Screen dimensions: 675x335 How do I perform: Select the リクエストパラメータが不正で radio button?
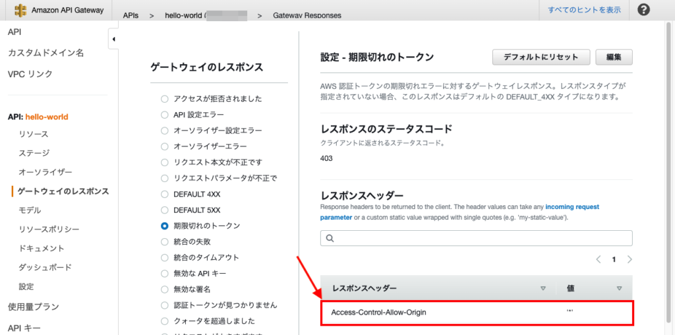pos(164,178)
